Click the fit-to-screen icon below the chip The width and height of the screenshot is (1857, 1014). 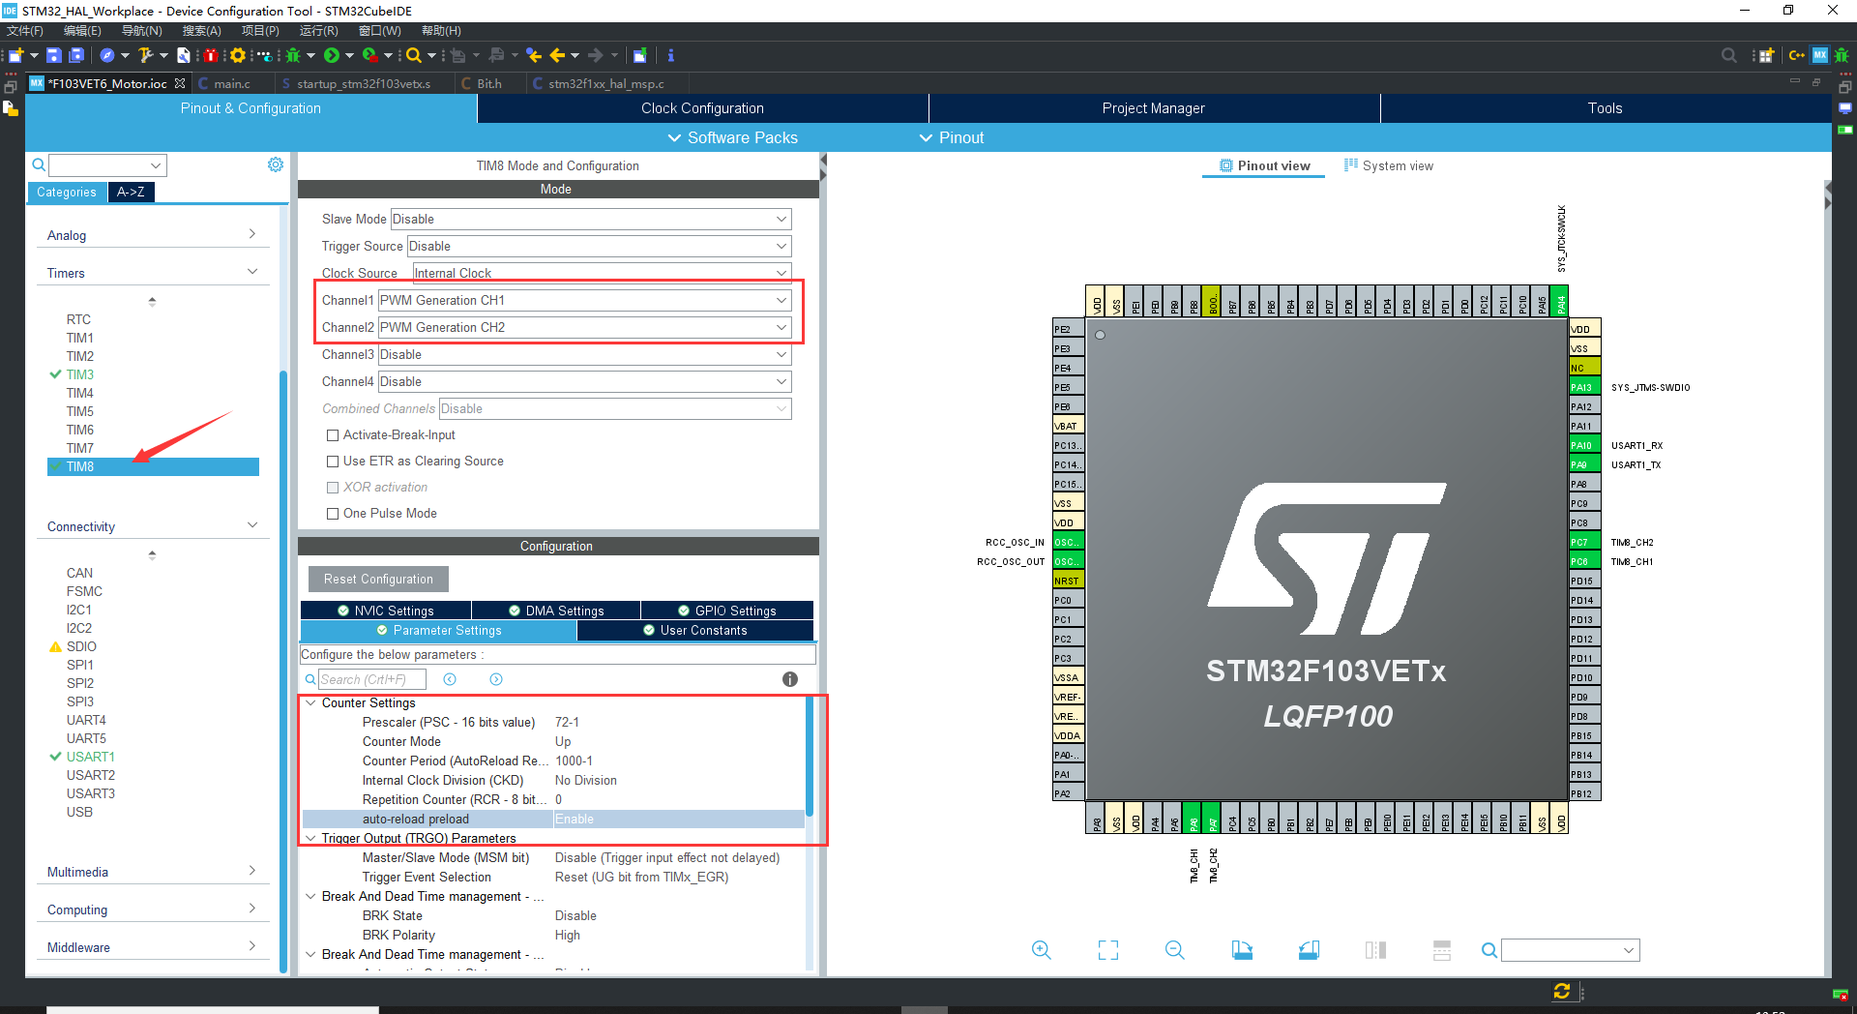pos(1108,950)
